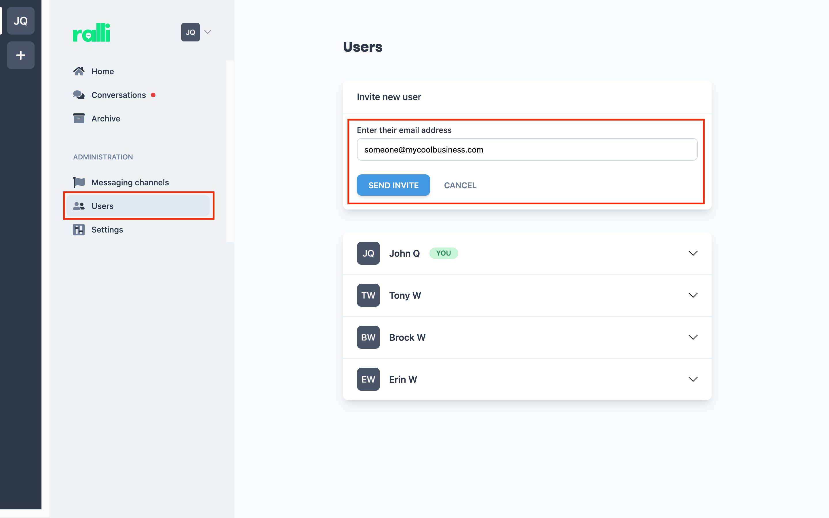The width and height of the screenshot is (829, 518).
Task: Expand Erin W user details chevron
Action: pos(693,379)
